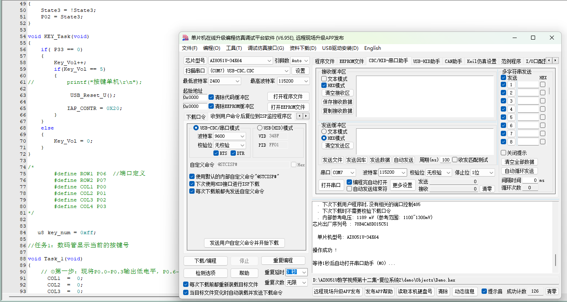Open the 资料下载(D) menu
567x302 pixels.
(x=303, y=48)
